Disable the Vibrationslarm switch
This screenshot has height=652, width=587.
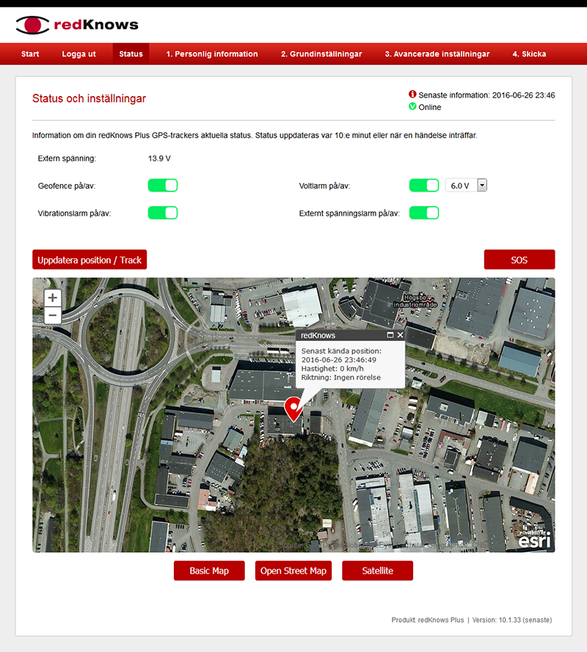163,213
